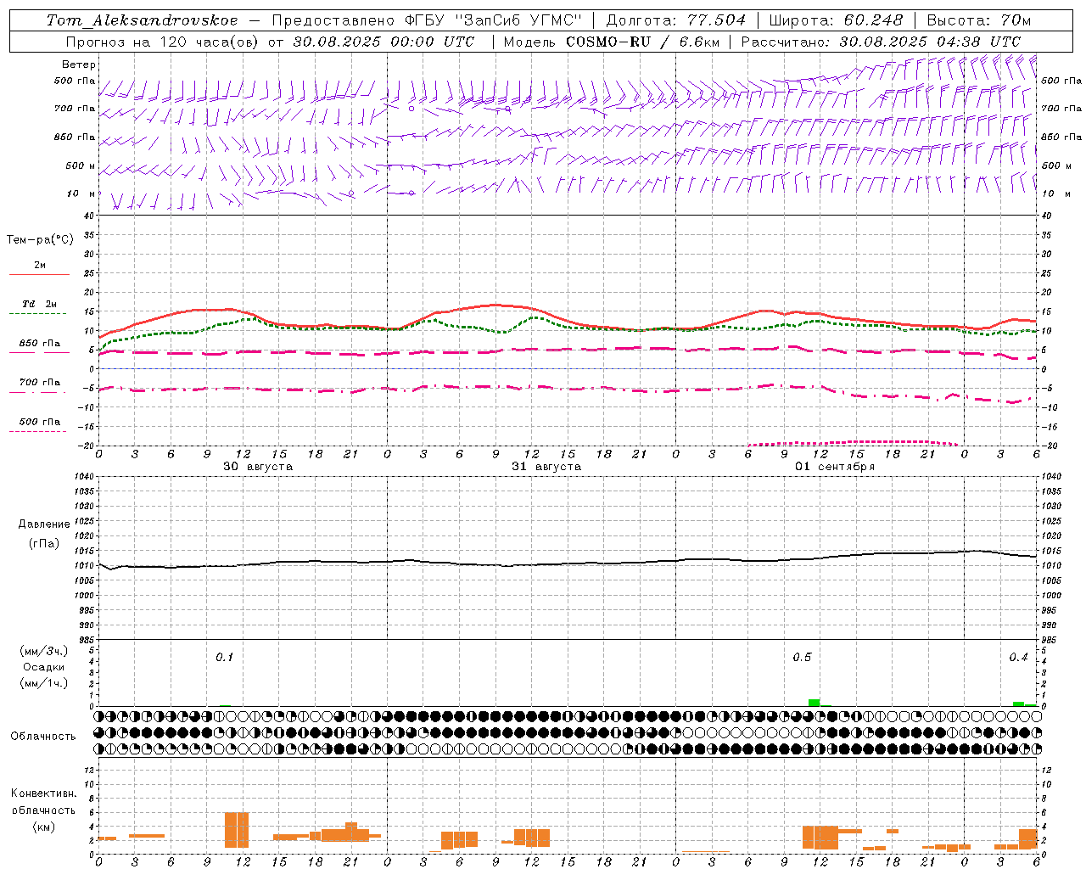Click the forecast start time 30.08.2025 00:00 UTC
The height and width of the screenshot is (869, 1086).
pyautogui.click(x=383, y=42)
